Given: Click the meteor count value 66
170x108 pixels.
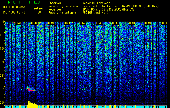Looking at the screenshot, I should pos(39,12).
